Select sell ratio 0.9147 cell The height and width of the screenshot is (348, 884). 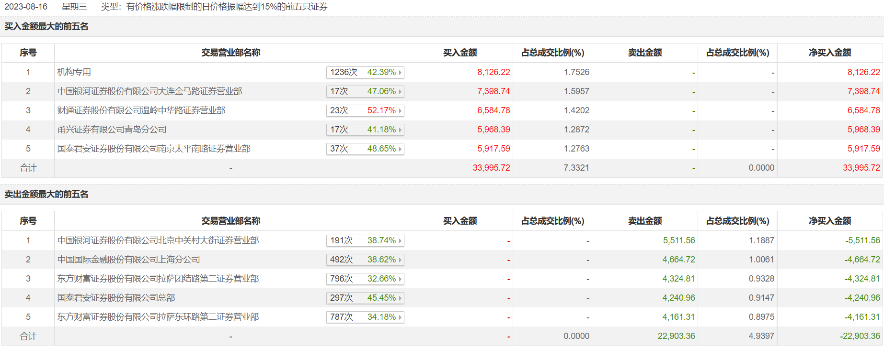pyautogui.click(x=761, y=298)
